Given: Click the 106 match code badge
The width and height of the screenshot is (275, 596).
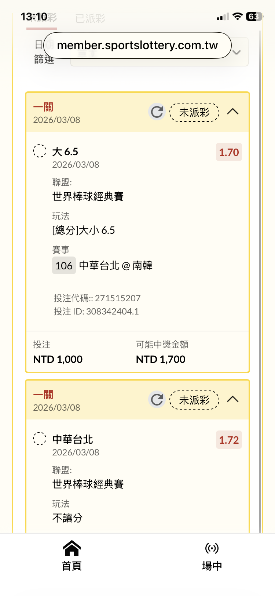Looking at the screenshot, I should (64, 265).
